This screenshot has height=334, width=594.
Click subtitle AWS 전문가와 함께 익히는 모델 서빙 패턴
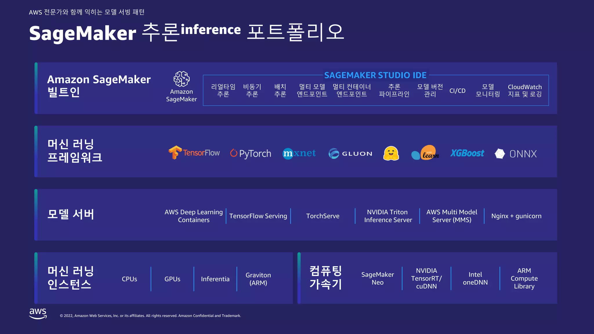point(87,12)
